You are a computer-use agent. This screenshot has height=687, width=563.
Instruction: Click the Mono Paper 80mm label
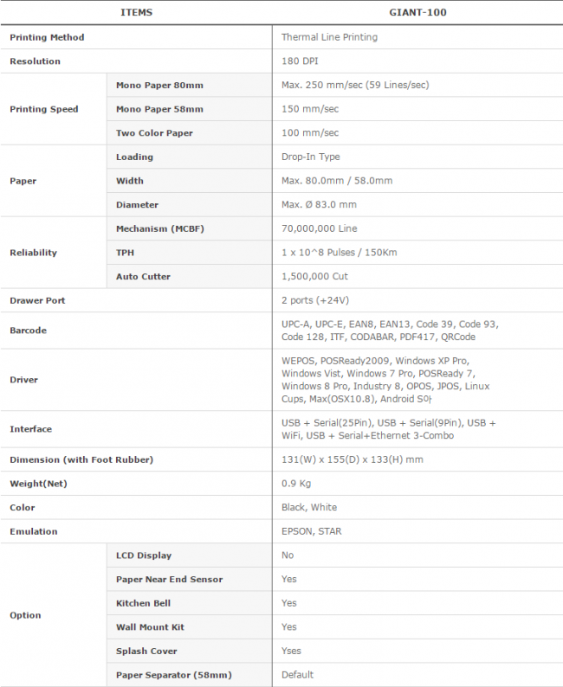click(x=159, y=85)
